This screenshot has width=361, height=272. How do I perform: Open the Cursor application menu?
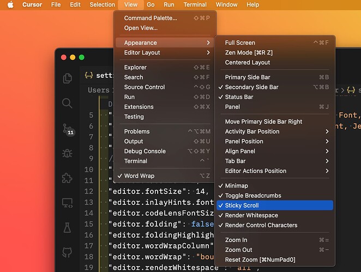coord(32,4)
